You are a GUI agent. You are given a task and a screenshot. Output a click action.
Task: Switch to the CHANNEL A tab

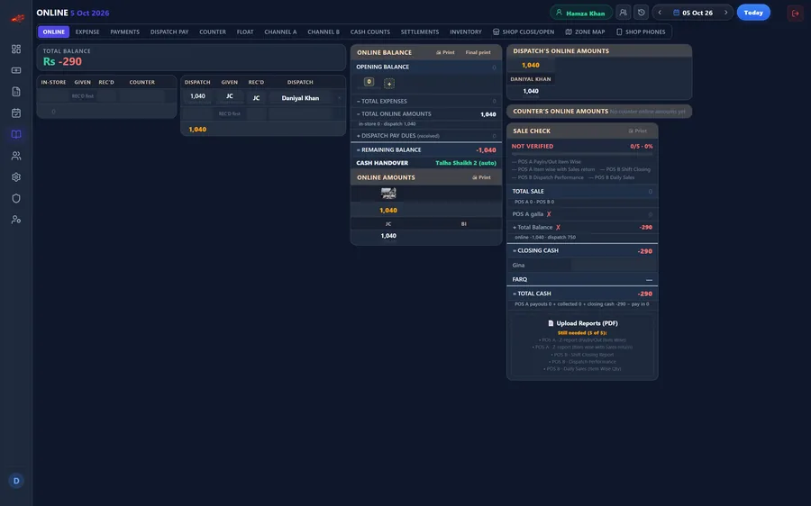tap(280, 32)
